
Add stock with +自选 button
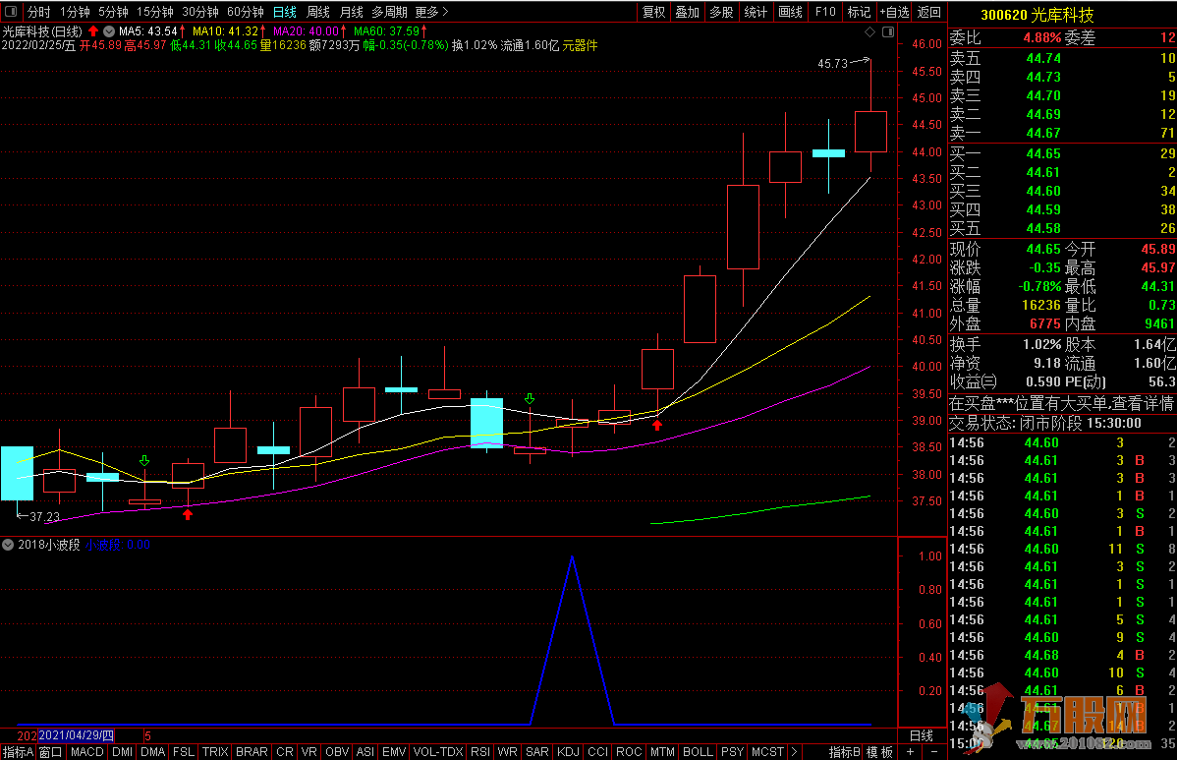pos(894,11)
